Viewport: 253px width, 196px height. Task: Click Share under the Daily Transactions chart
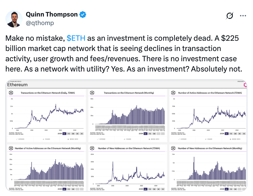coord(46,139)
